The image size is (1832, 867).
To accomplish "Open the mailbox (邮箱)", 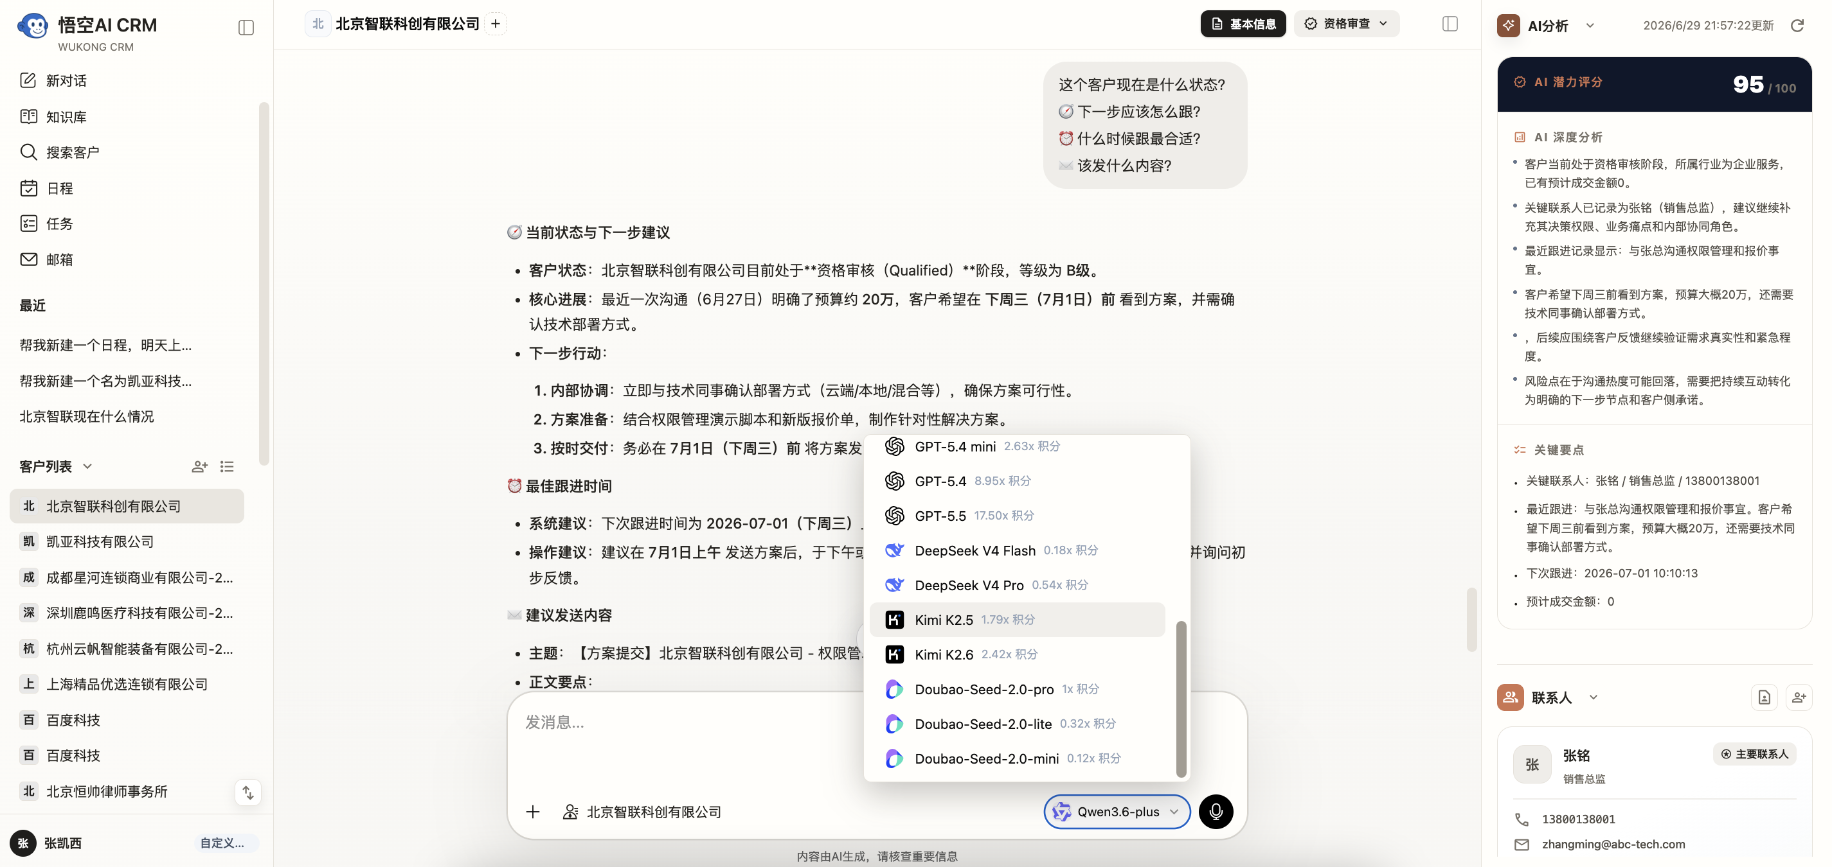I will click(x=47, y=259).
